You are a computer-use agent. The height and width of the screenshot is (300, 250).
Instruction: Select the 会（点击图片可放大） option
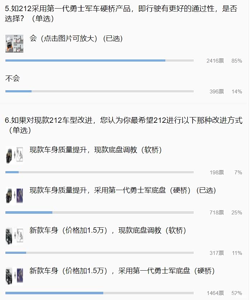(x=76, y=39)
